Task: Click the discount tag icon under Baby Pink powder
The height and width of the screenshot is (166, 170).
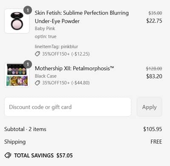Action: click(x=37, y=54)
